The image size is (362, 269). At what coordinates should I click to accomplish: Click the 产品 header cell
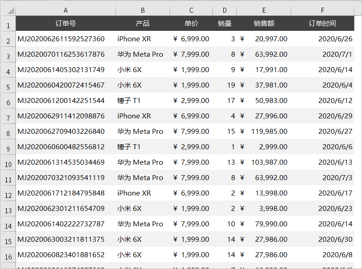click(143, 24)
